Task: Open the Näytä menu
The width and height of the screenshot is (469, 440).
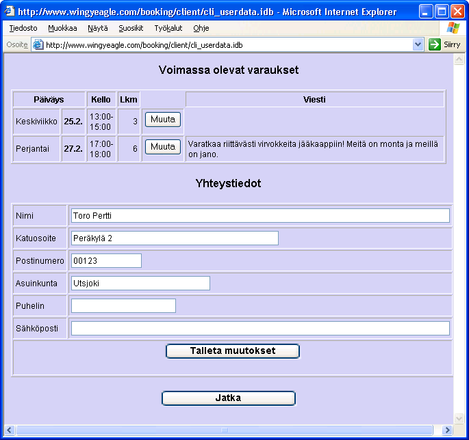Action: click(x=97, y=28)
